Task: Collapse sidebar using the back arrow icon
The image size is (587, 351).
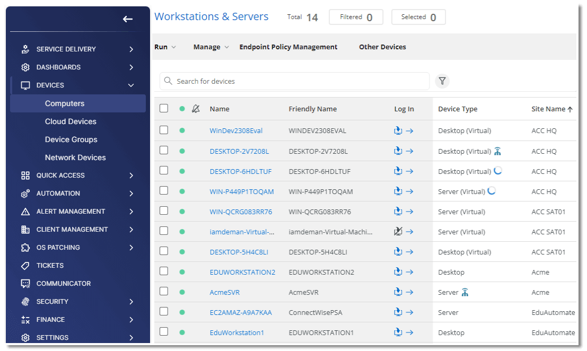Action: coord(127,19)
